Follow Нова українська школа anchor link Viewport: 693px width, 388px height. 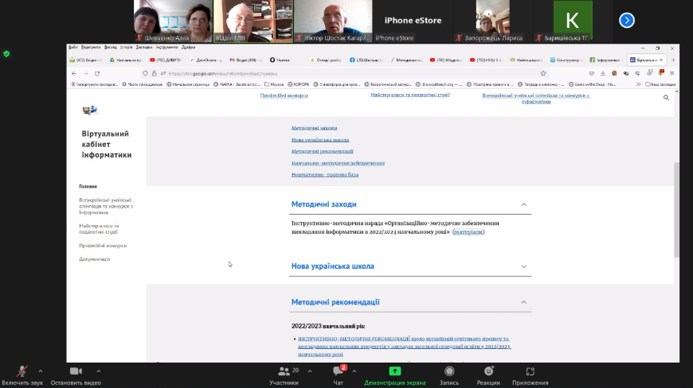(320, 140)
